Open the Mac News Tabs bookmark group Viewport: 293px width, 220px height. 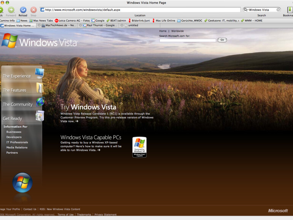(x=41, y=21)
